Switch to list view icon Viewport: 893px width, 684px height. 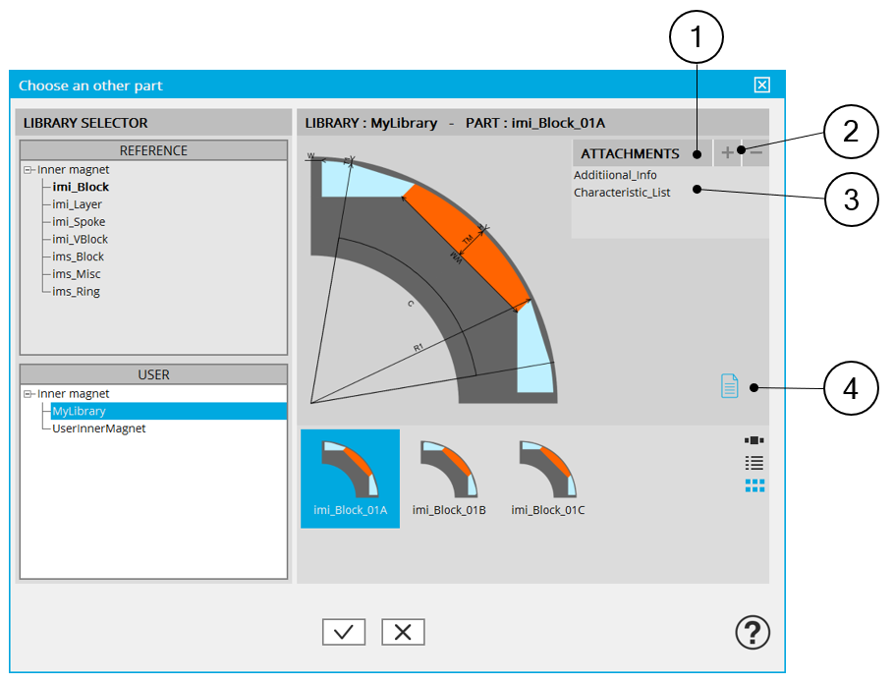[x=754, y=462]
